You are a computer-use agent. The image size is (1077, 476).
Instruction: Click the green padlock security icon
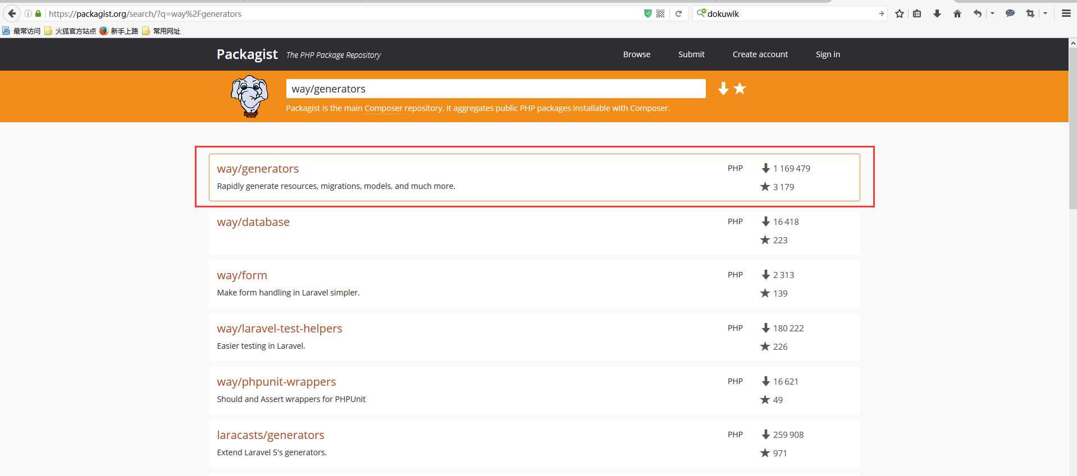pos(38,13)
